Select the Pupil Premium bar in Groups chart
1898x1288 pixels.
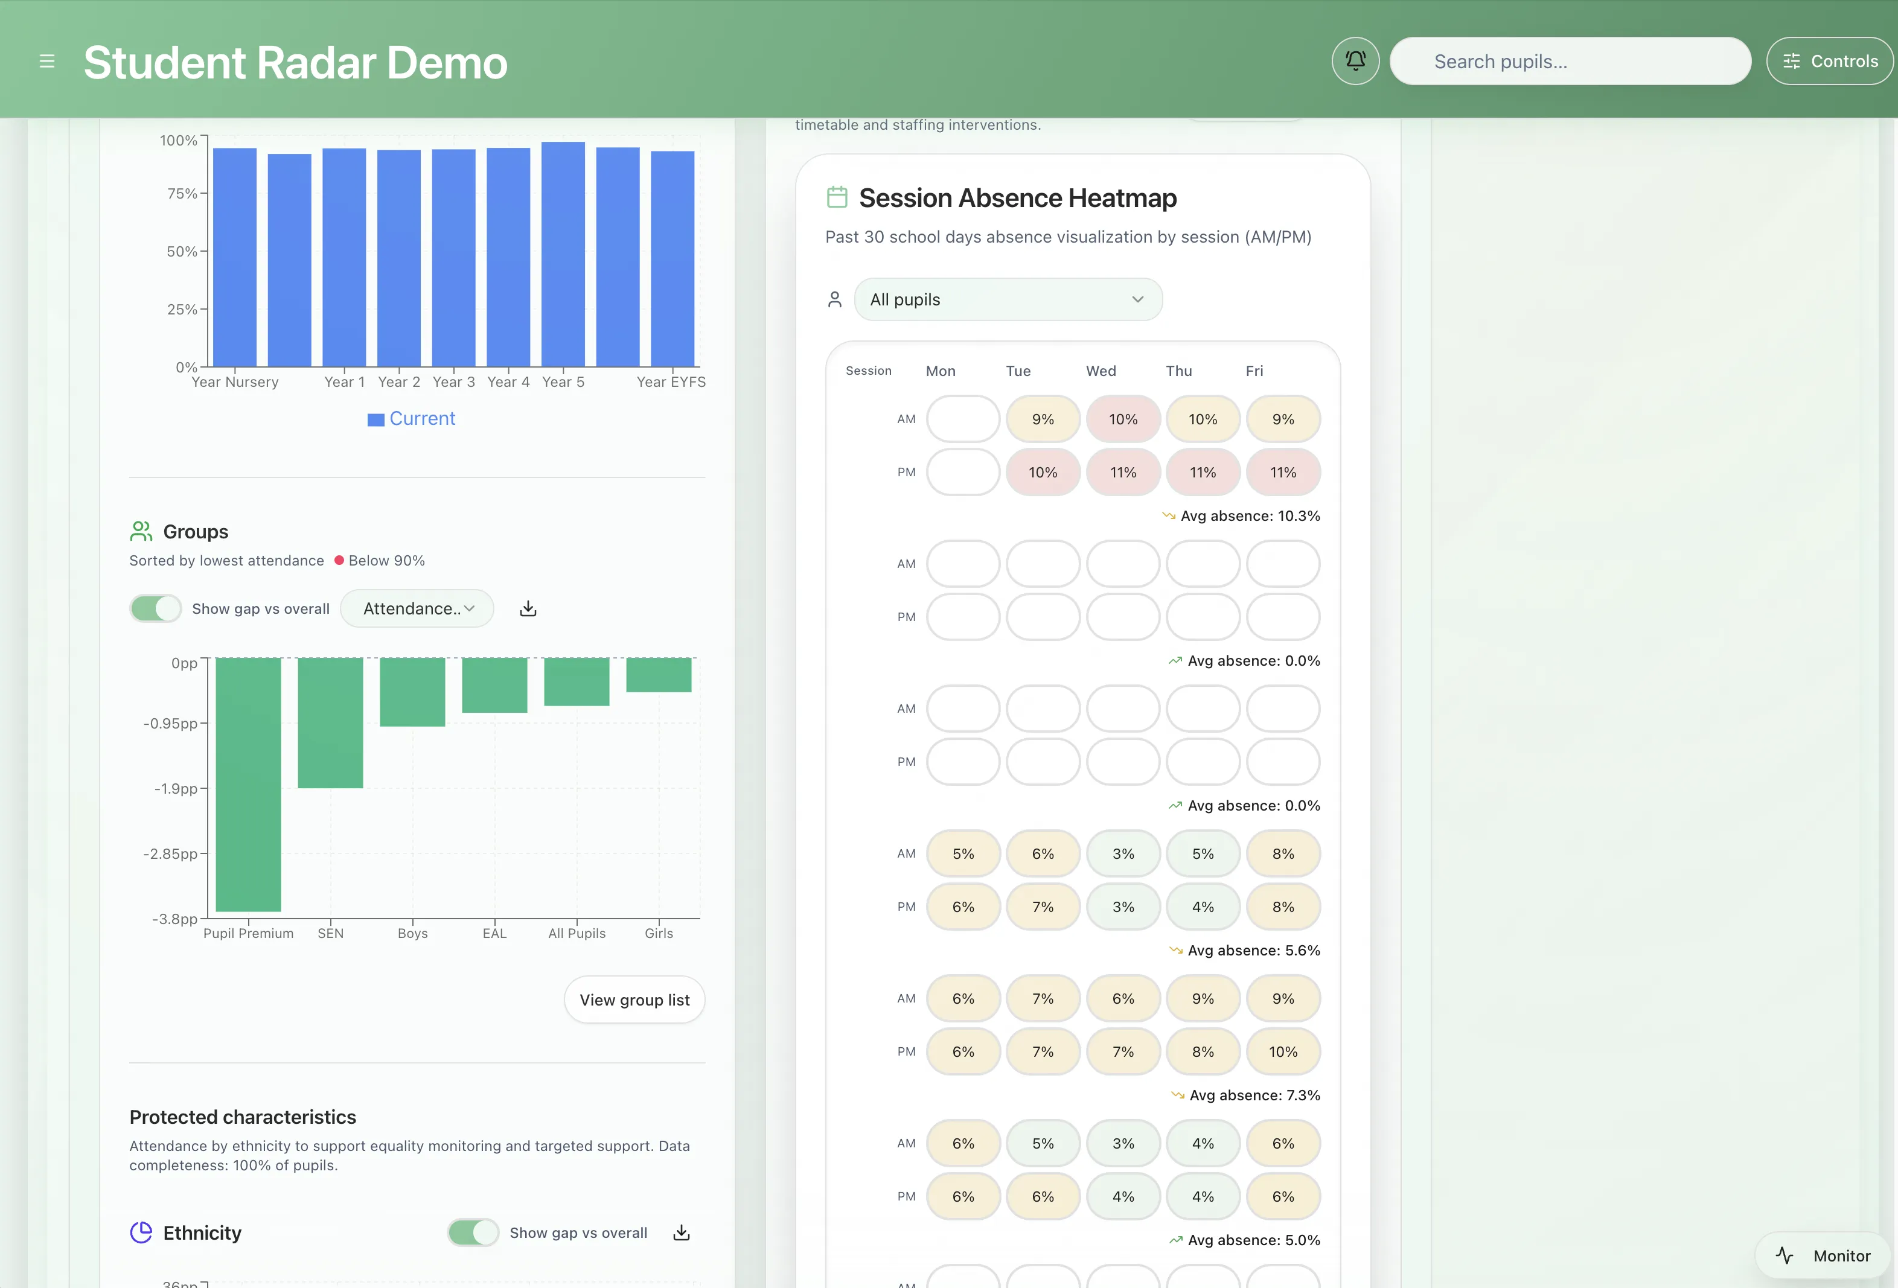point(248,783)
